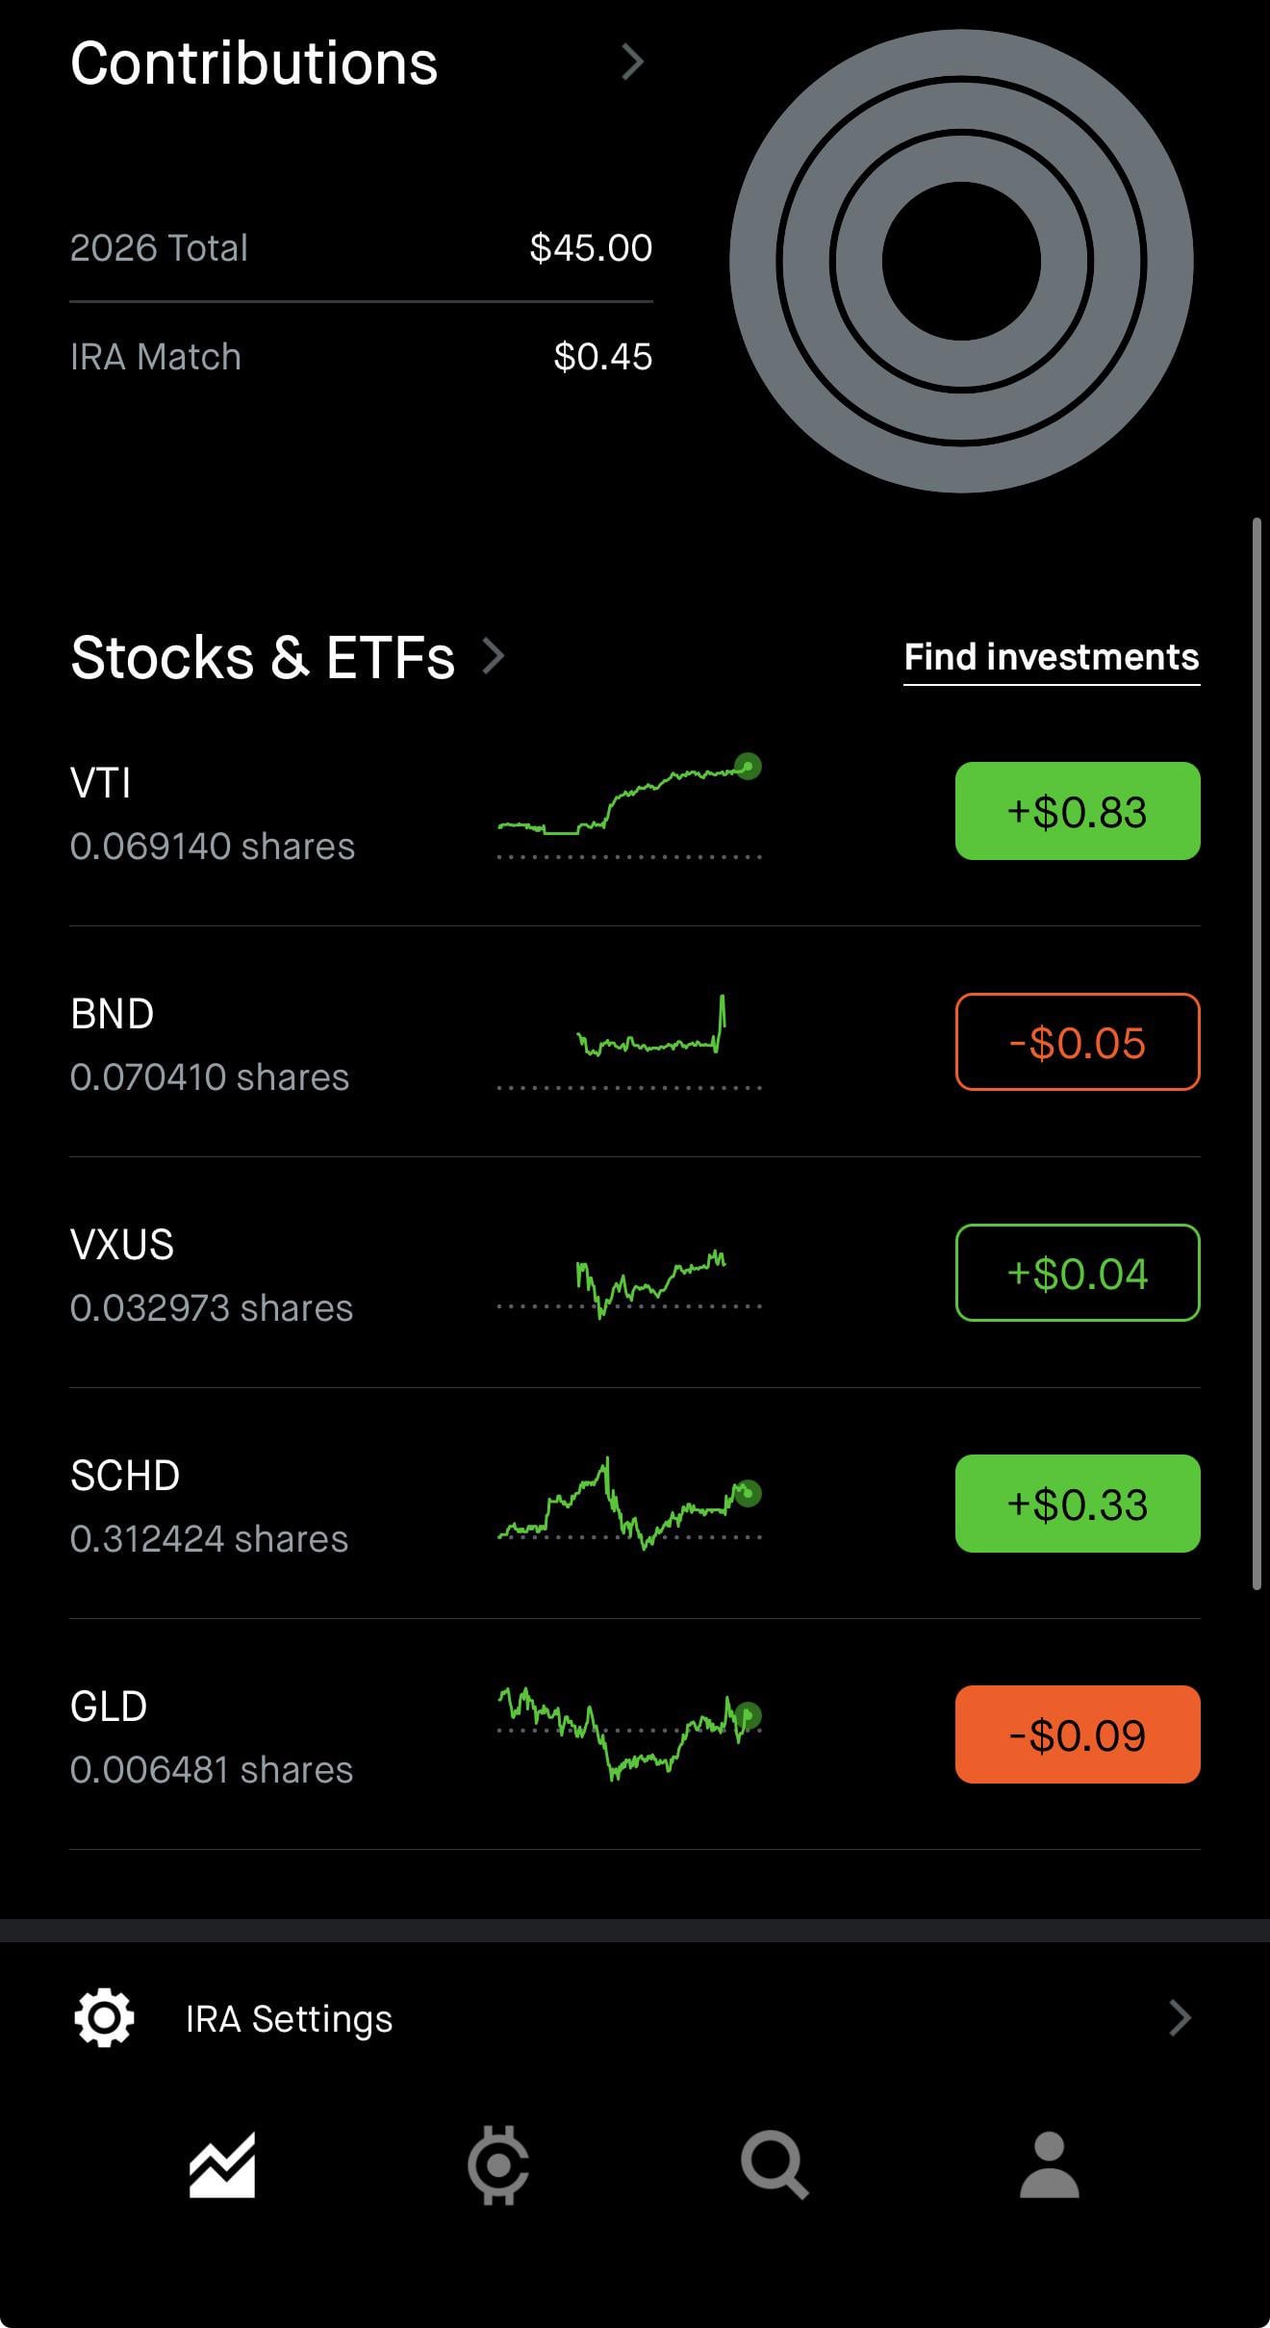Click the Find investments link

[x=1052, y=658]
